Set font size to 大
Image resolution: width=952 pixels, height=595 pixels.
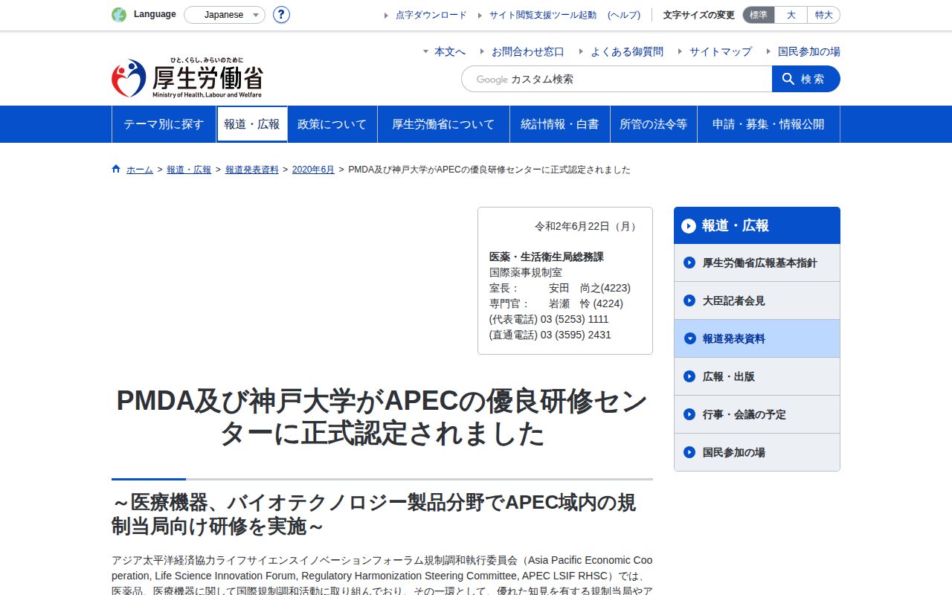pyautogui.click(x=791, y=15)
